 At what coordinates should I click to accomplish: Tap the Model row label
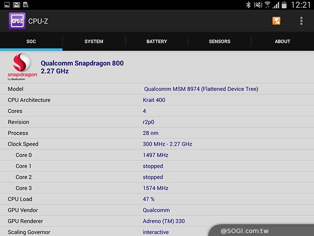point(16,89)
